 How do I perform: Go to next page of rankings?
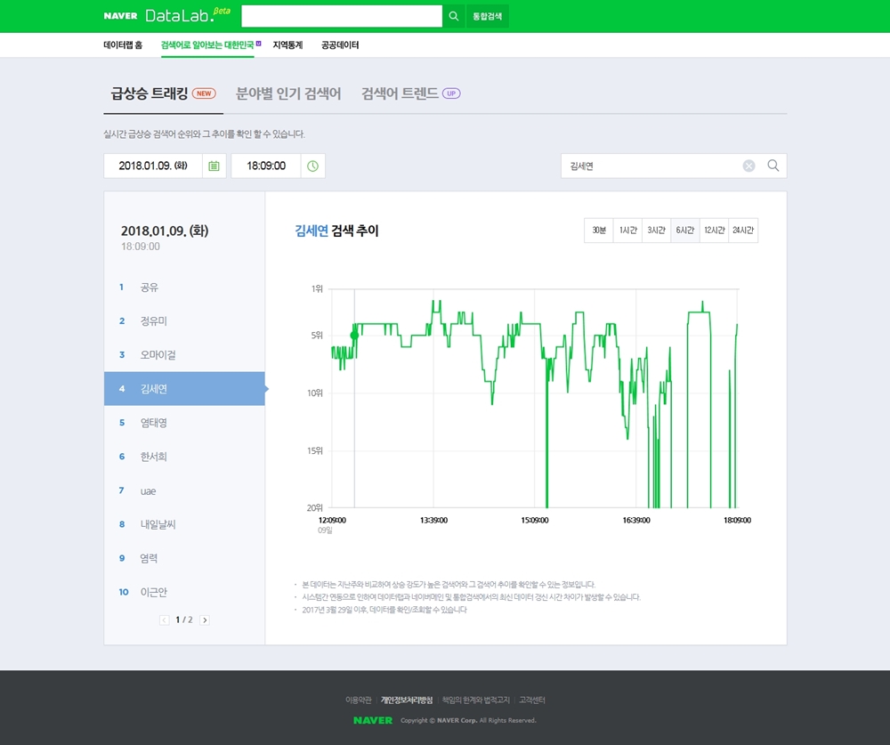(205, 620)
